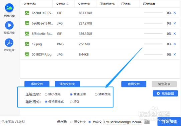The width and height of the screenshot is (181, 126).
Task: Click the 查看文件 button
Action: click(134, 84)
